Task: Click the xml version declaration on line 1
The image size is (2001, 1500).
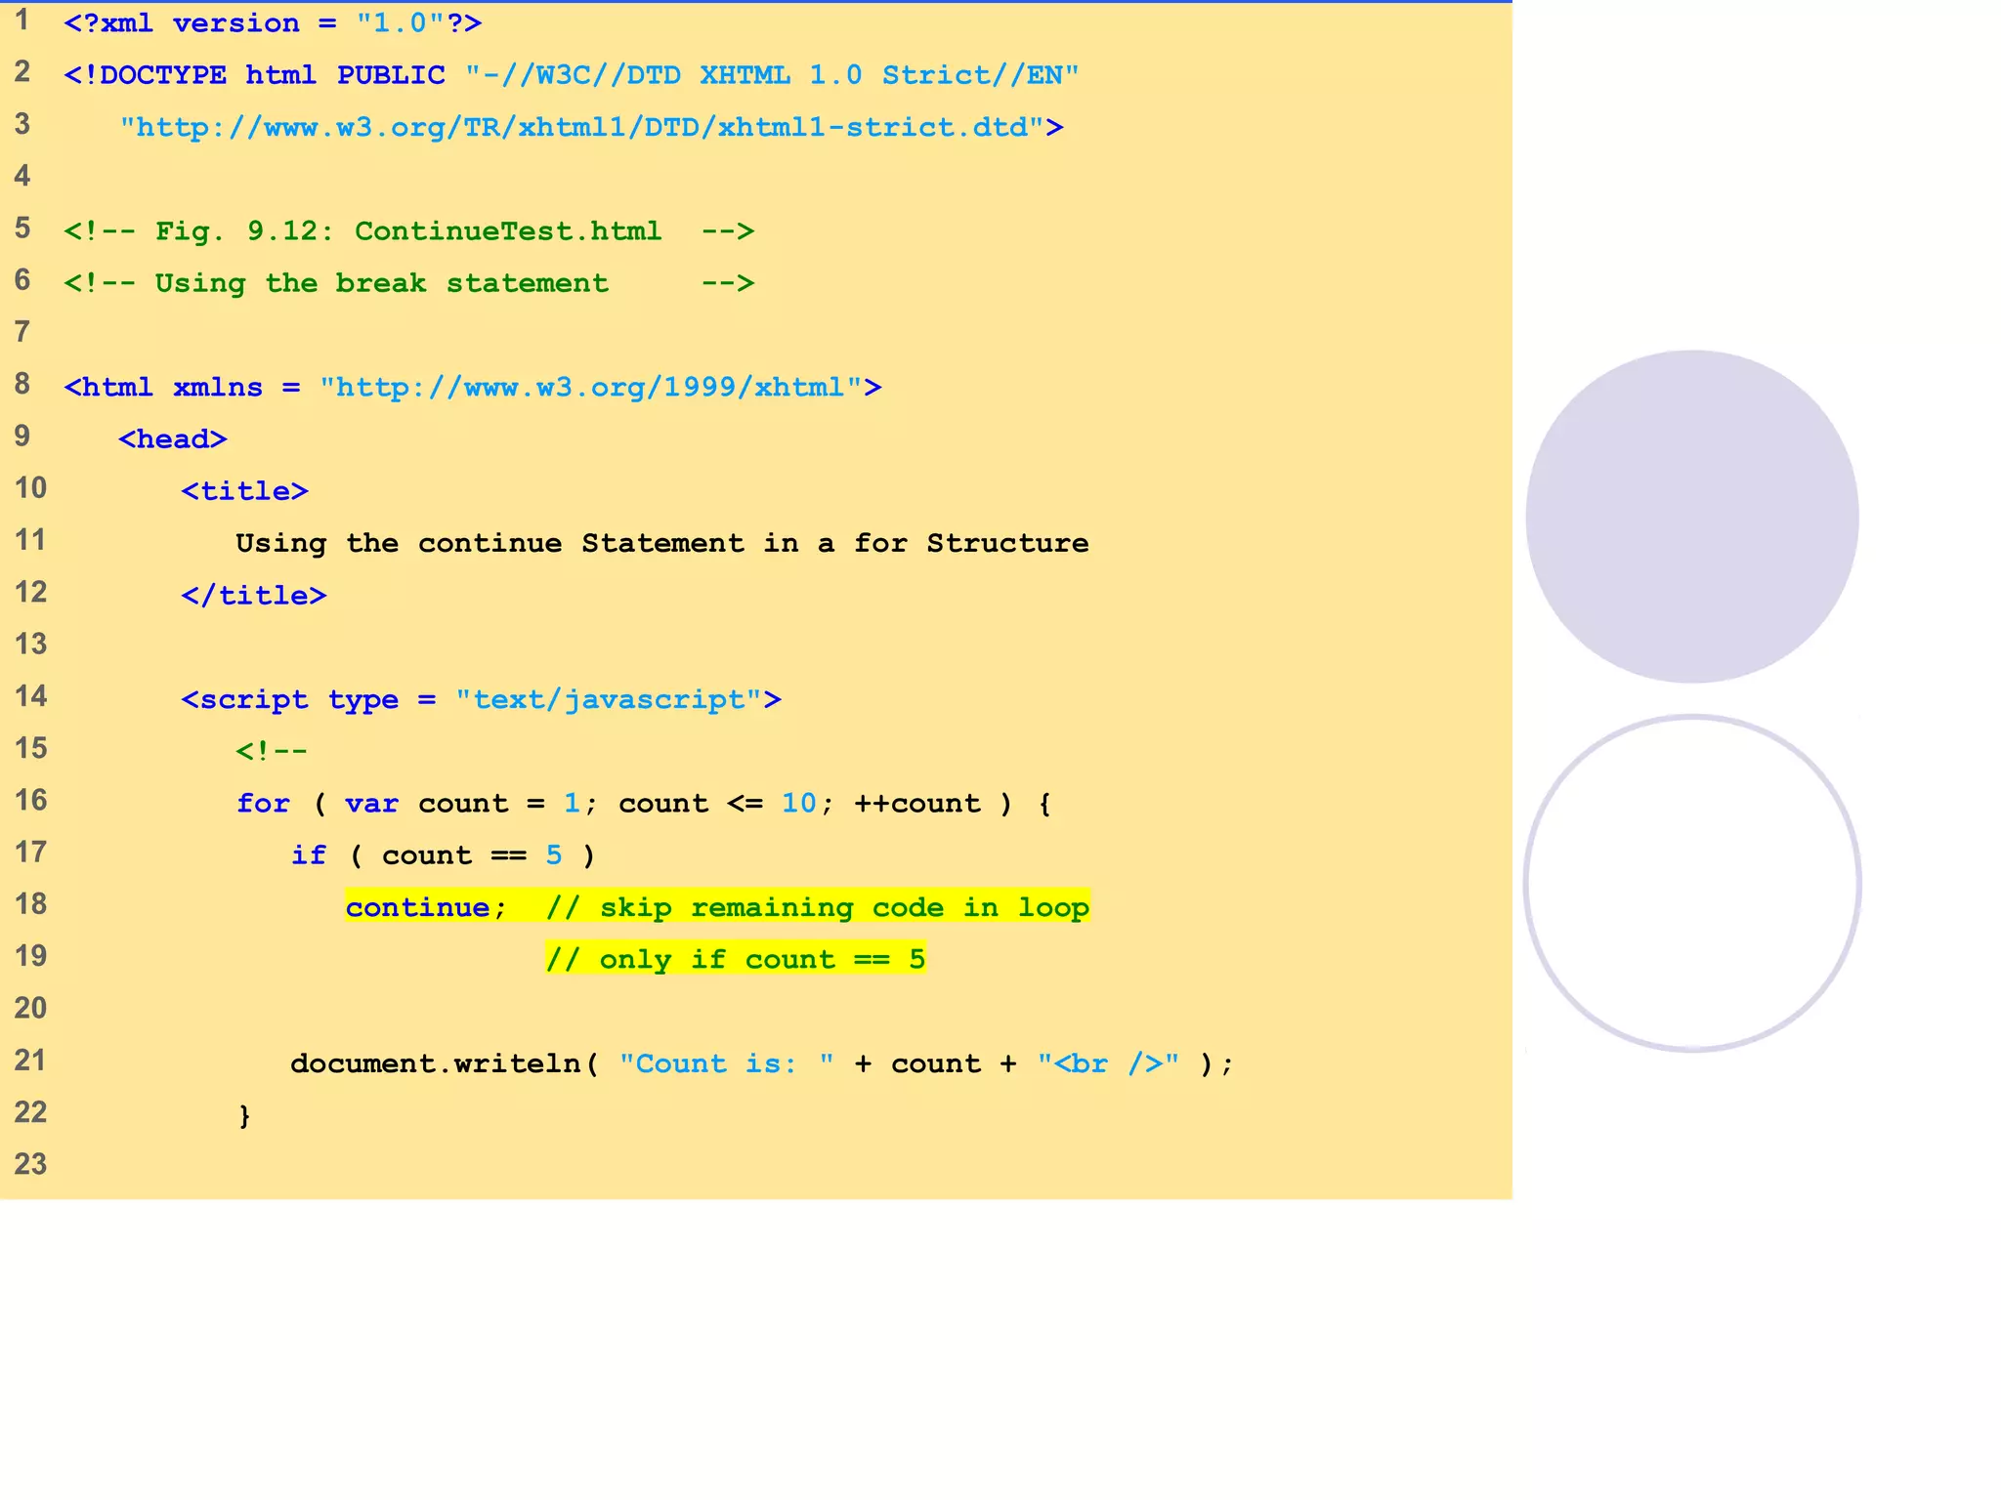Action: pyautogui.click(x=273, y=23)
